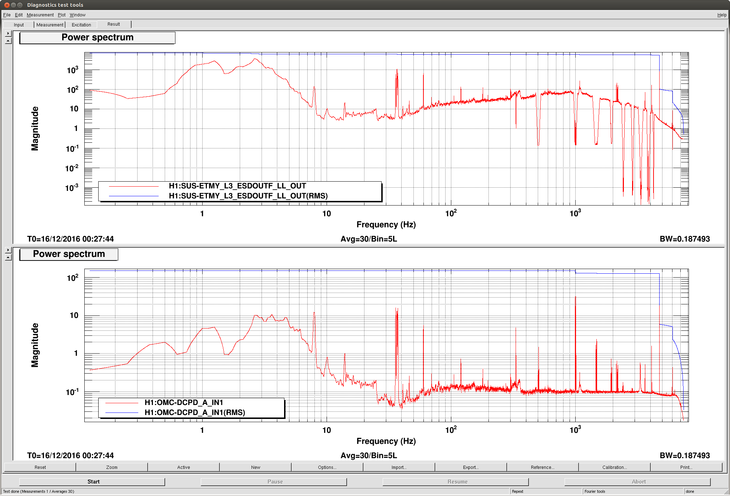
Task: Open the Measurement menu
Action: pos(40,15)
